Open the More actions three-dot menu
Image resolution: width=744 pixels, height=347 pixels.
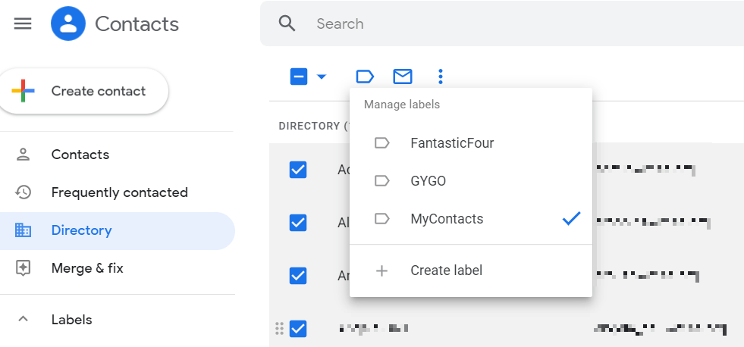coord(441,77)
